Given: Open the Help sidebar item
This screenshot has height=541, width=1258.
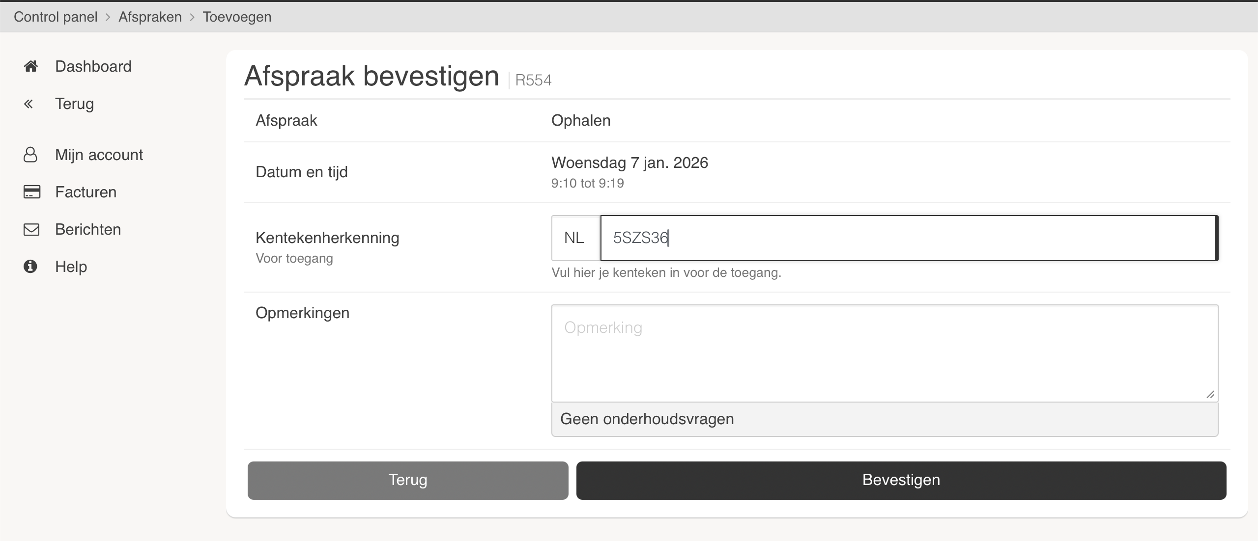Looking at the screenshot, I should click(71, 267).
